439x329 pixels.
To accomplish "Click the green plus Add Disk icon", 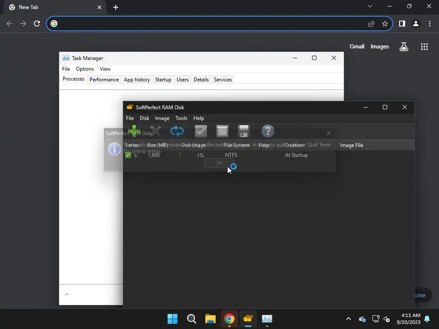I will point(134,131).
